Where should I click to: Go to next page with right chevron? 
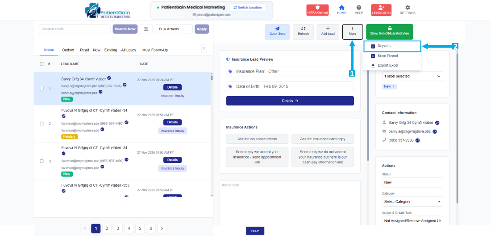coord(162,228)
